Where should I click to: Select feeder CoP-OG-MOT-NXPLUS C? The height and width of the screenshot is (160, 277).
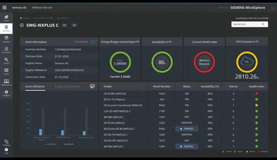tap(117, 111)
